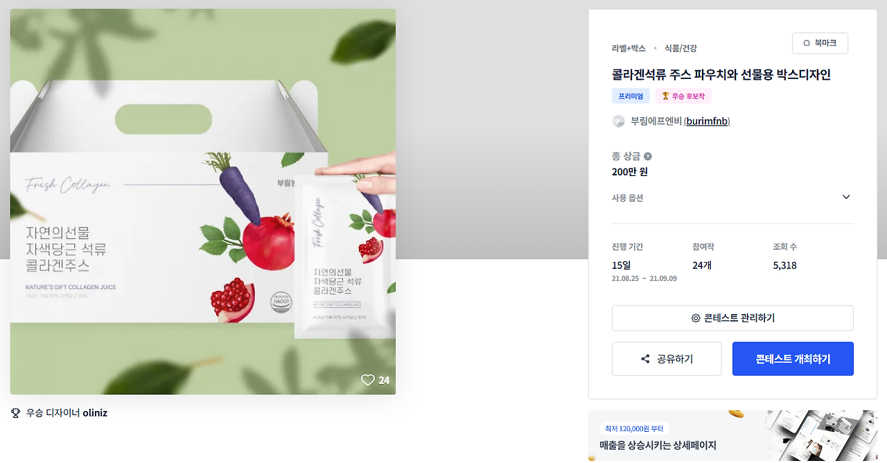Click the question mark help icon beside 총 상금
The image size is (887, 463).
(x=648, y=157)
